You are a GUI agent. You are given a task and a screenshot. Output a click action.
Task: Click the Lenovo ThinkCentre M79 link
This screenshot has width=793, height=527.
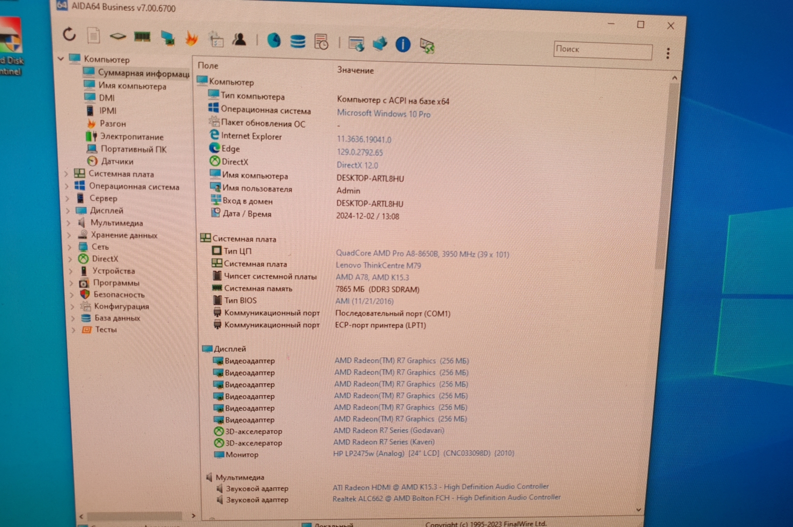(x=378, y=265)
